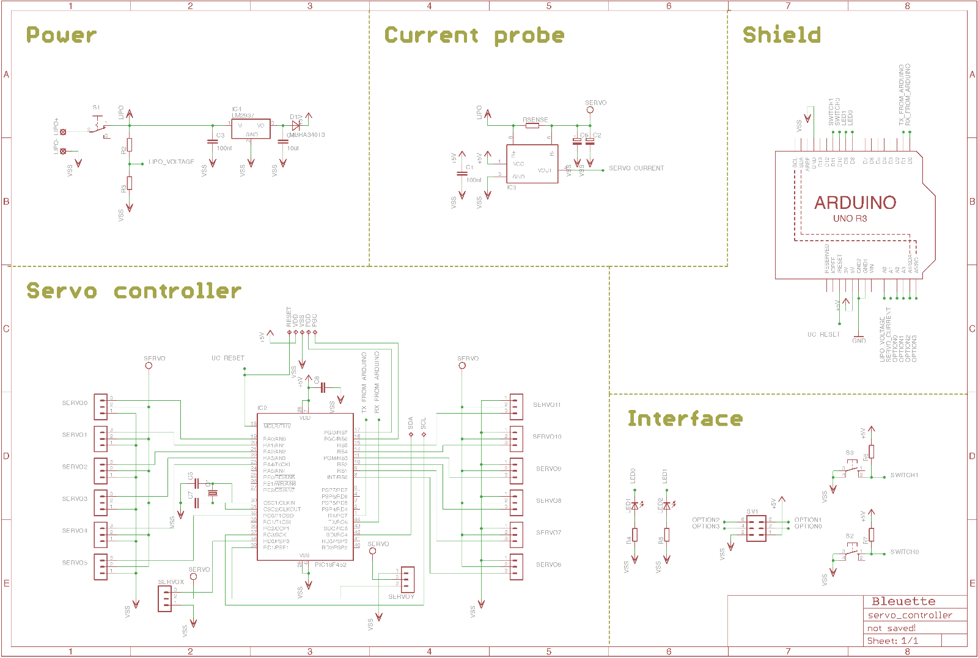Select the PIC18F452 part label
Viewport: 978px width, 658px height.
pos(330,565)
